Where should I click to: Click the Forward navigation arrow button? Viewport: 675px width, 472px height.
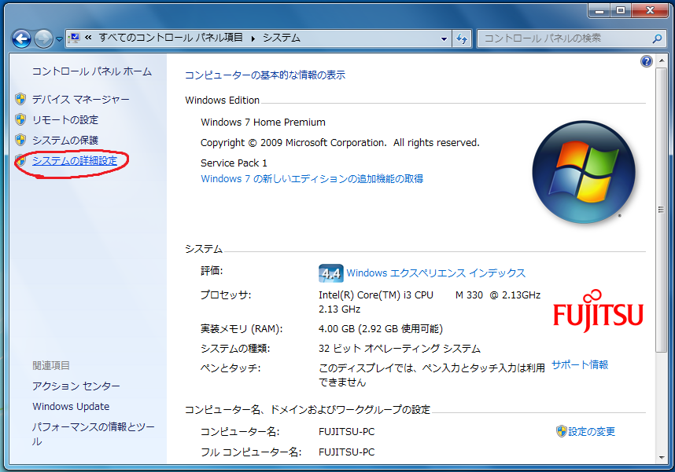(43, 39)
